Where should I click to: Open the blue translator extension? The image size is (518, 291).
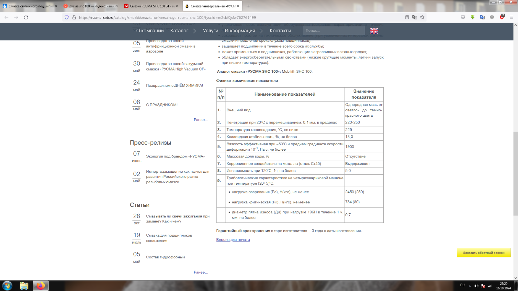click(482, 17)
